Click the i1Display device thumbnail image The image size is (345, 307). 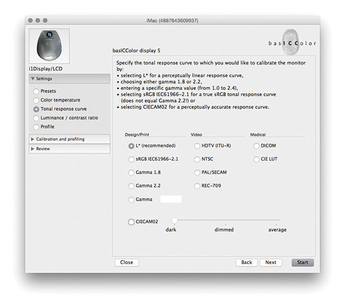49,46
